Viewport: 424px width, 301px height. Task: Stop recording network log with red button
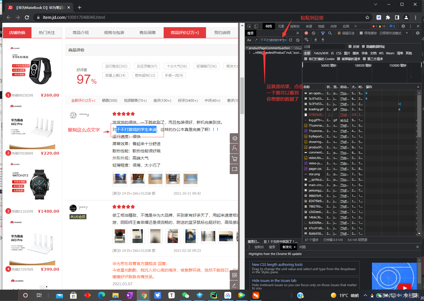[x=306, y=33]
